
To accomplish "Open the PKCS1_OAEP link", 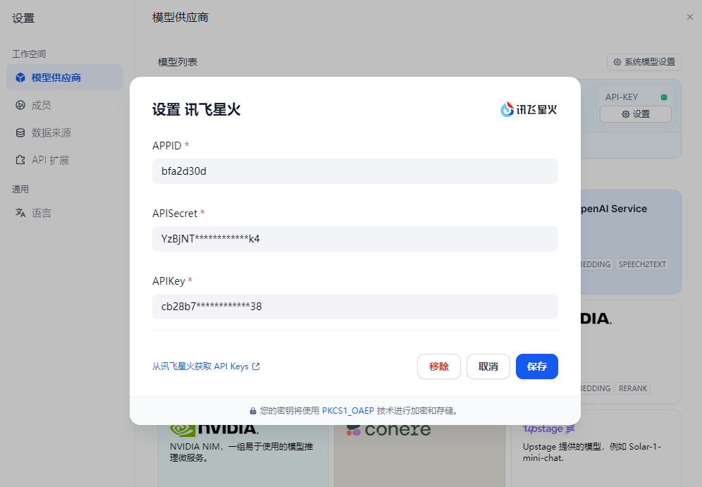I will click(348, 410).
